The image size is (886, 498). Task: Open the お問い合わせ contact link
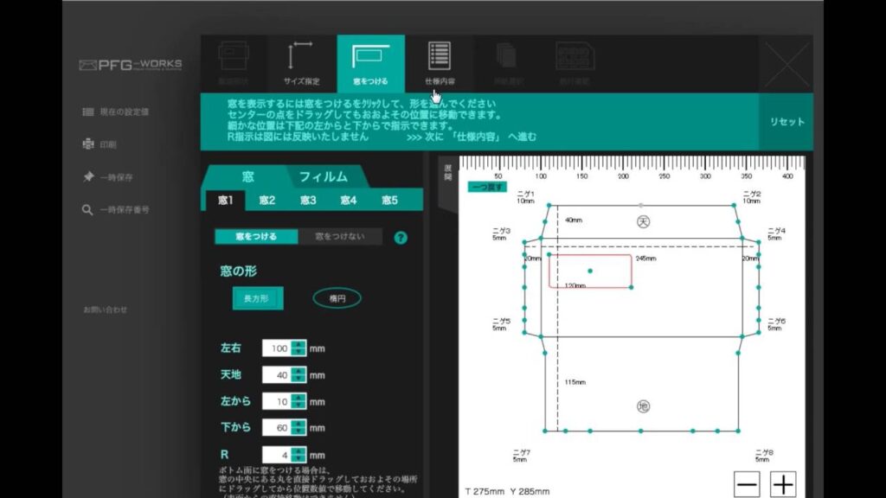click(105, 310)
